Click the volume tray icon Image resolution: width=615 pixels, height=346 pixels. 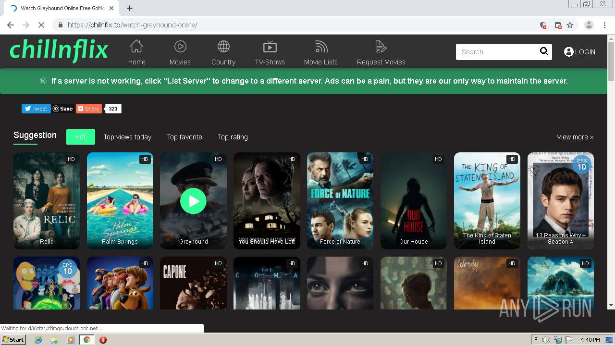point(546,340)
